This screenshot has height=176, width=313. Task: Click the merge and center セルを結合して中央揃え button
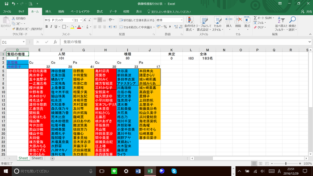point(136,27)
